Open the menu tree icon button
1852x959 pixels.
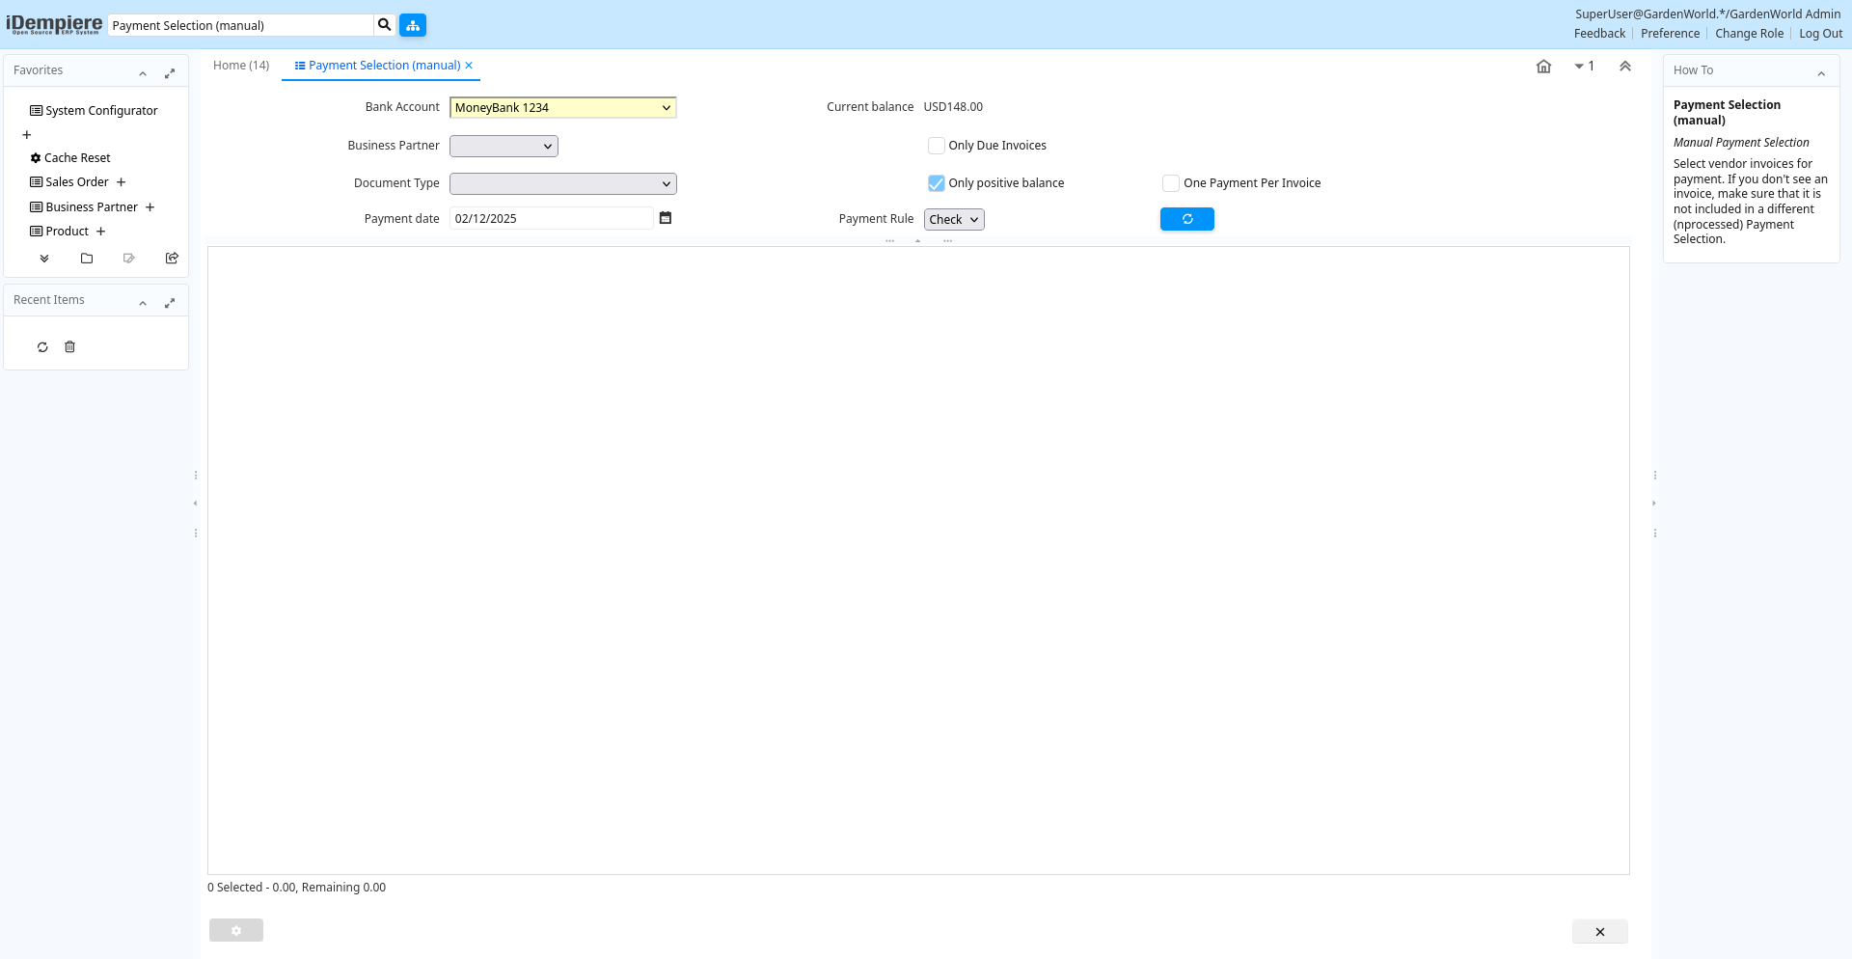point(413,25)
